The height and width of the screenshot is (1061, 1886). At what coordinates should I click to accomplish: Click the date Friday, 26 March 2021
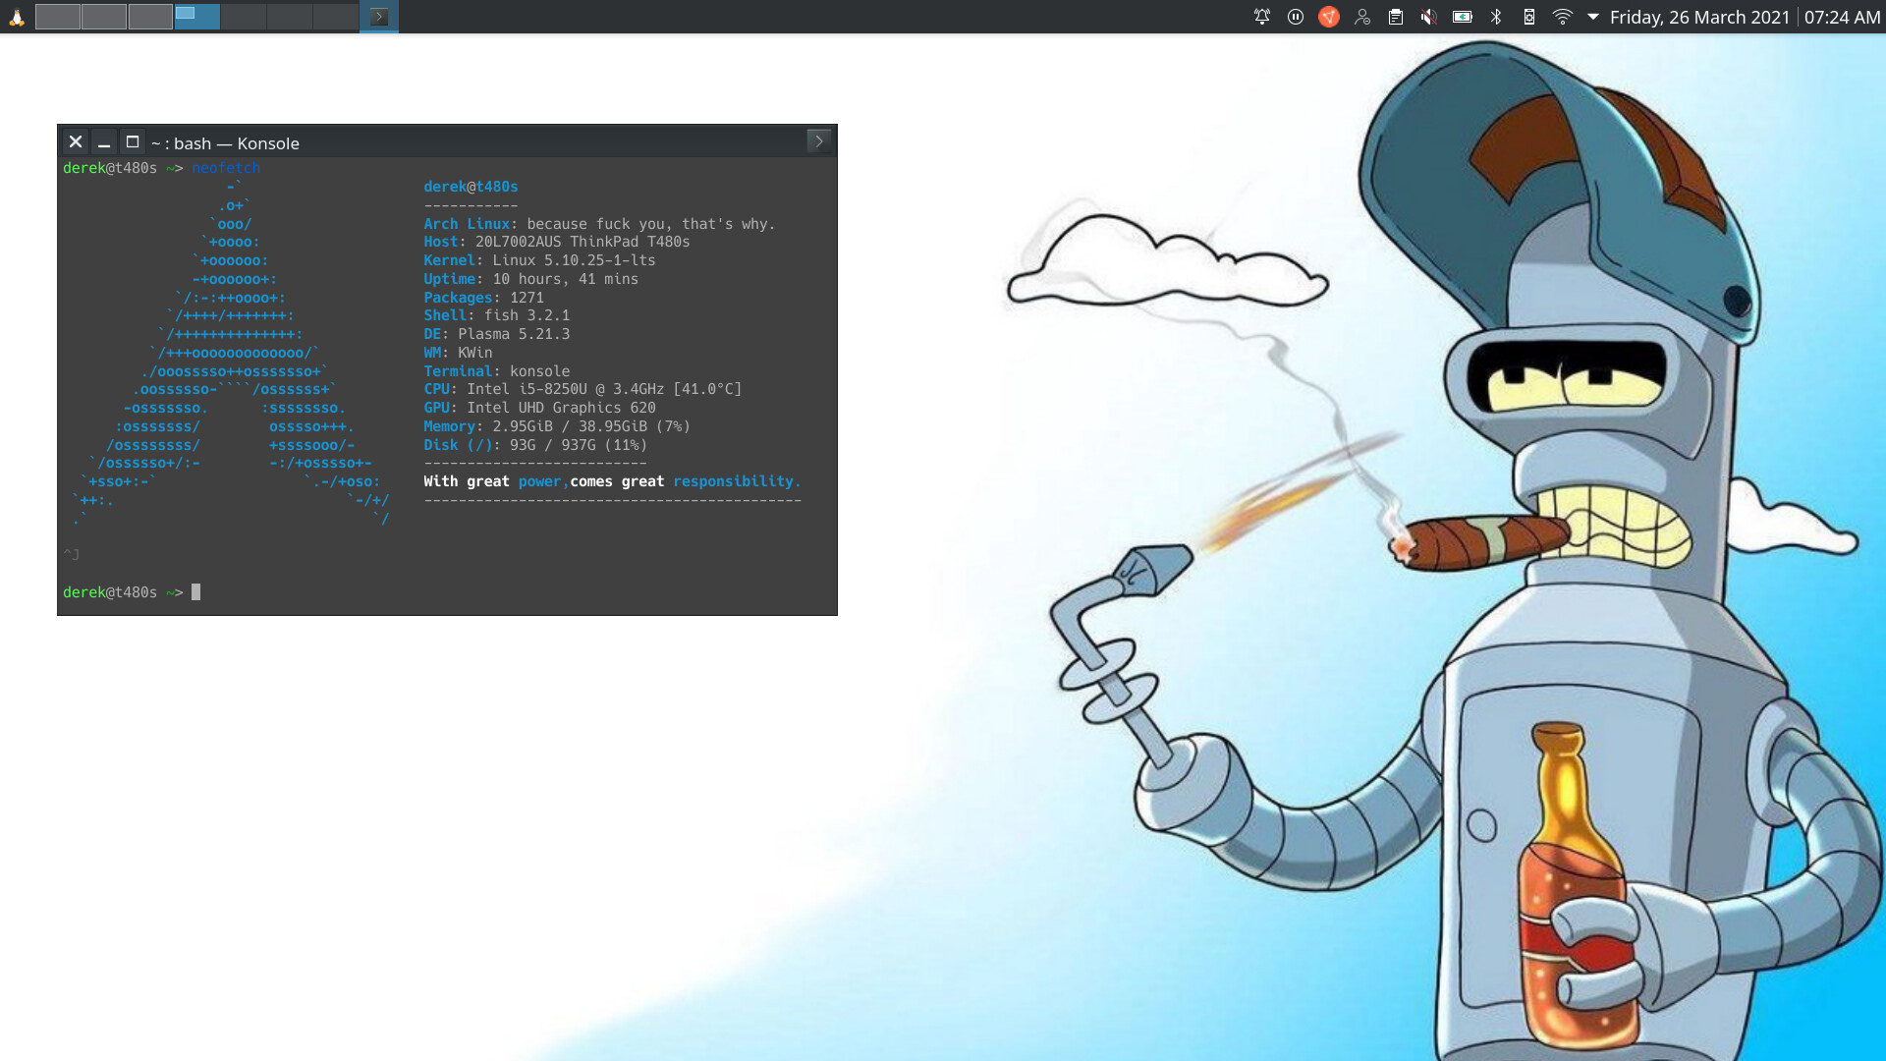[x=1699, y=17]
